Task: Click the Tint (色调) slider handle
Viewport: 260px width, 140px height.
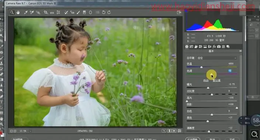Action: 212,74
